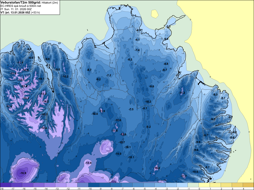Select the -13.2 temperature value
The image size is (254, 190).
click(26, 98)
